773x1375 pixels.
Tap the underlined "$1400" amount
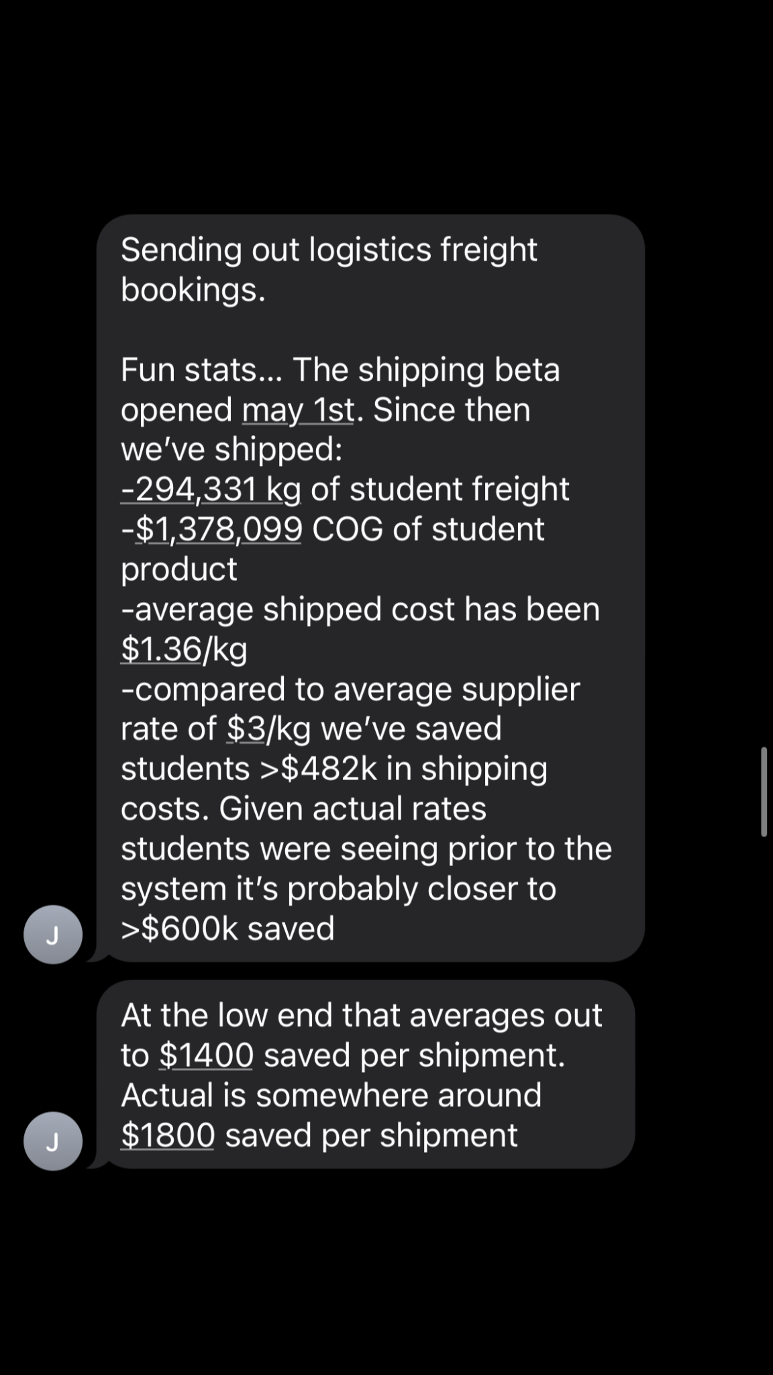207,1055
